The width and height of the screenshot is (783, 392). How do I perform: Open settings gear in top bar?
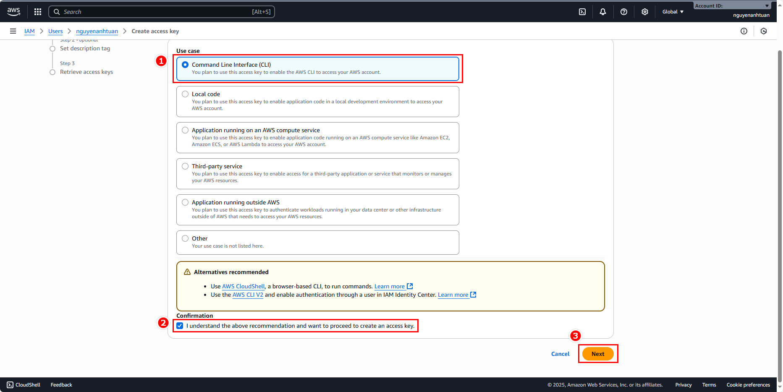pos(645,12)
